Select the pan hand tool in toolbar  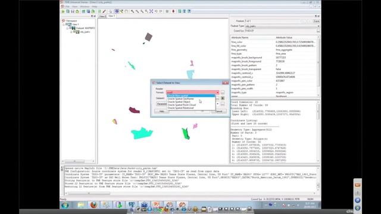click(x=126, y=11)
